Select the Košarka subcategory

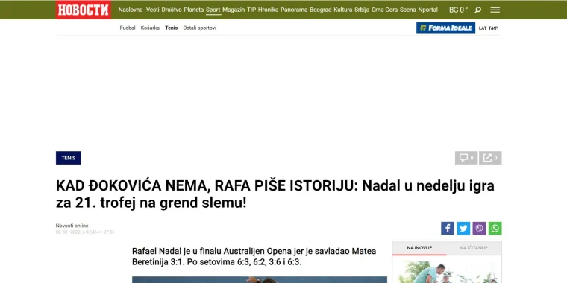(x=150, y=28)
